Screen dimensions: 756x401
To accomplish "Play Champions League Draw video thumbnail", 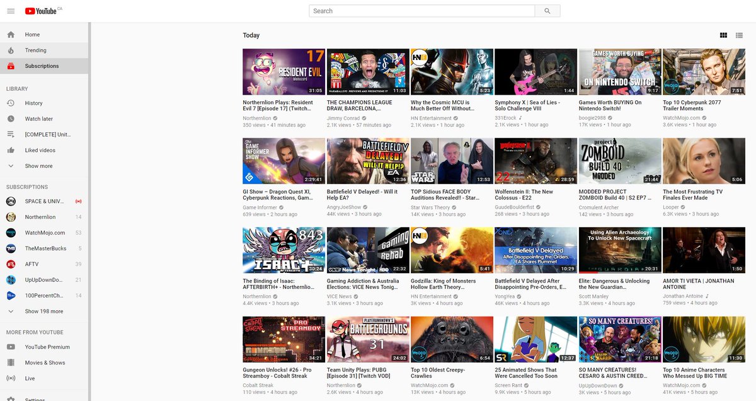I will click(368, 72).
